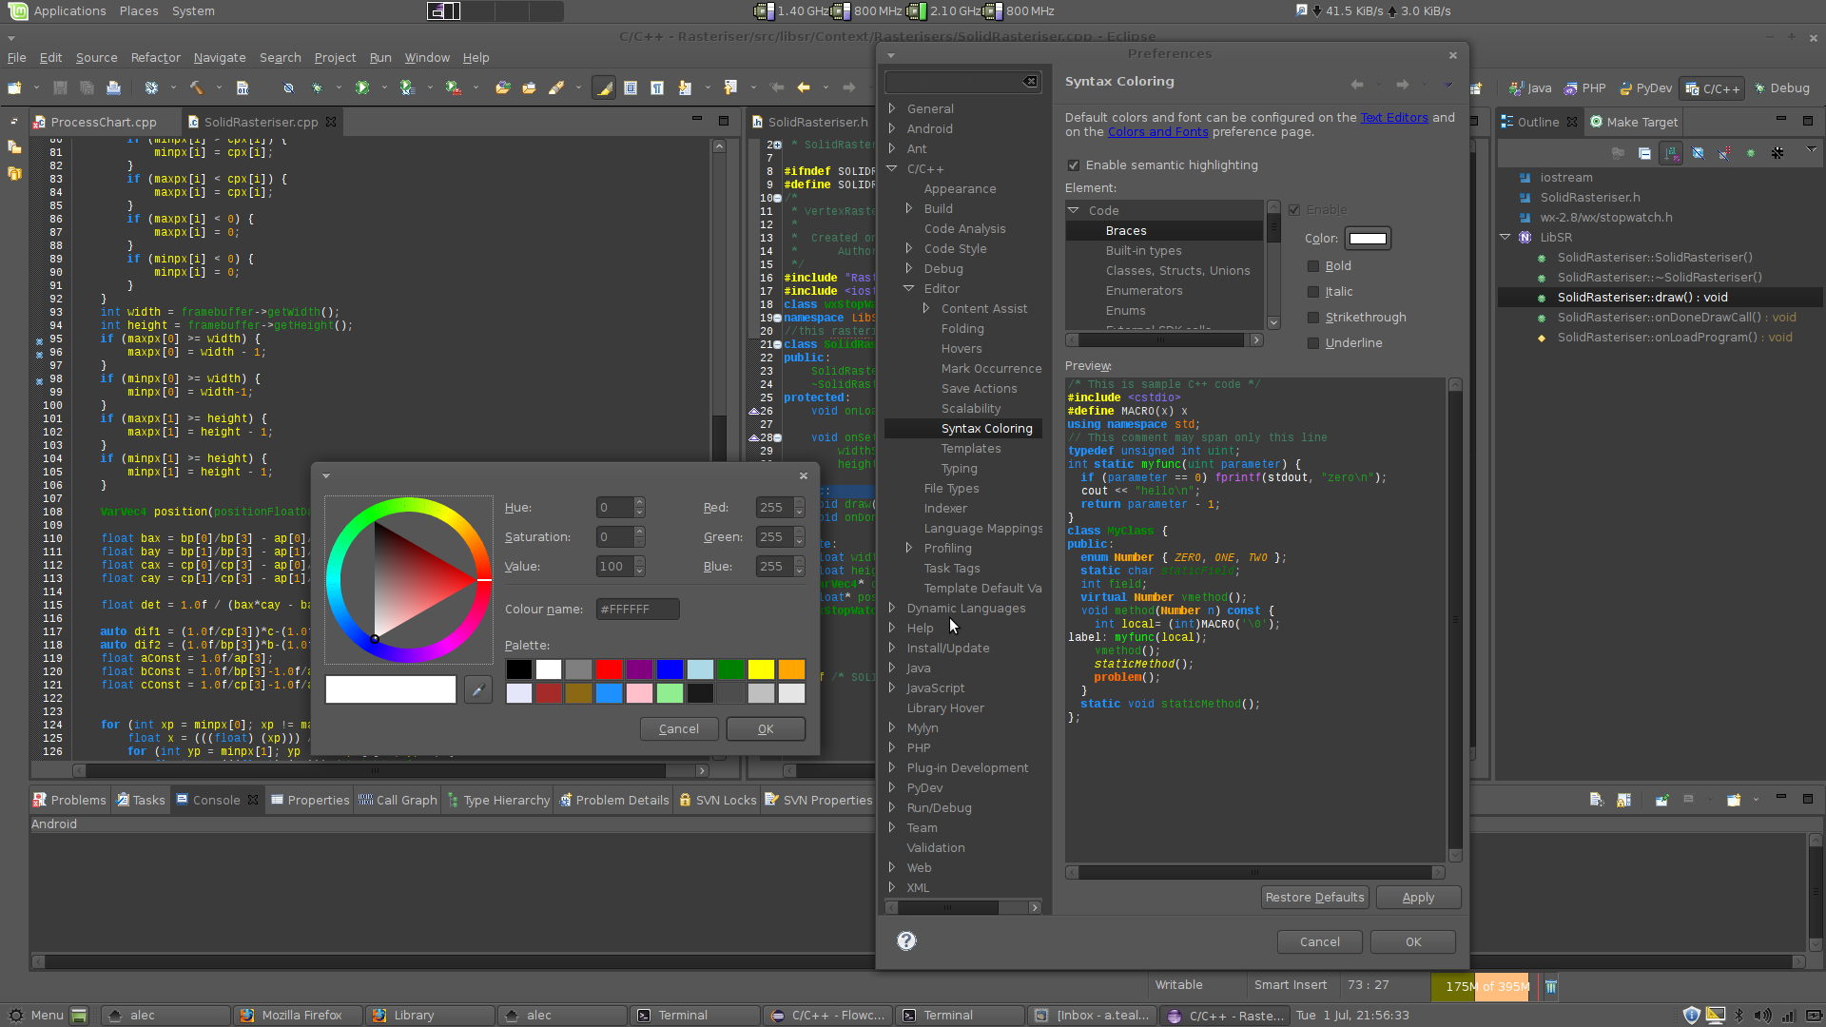This screenshot has width=1826, height=1027.
Task: Click the Braces Color swatch button
Action: point(1368,239)
